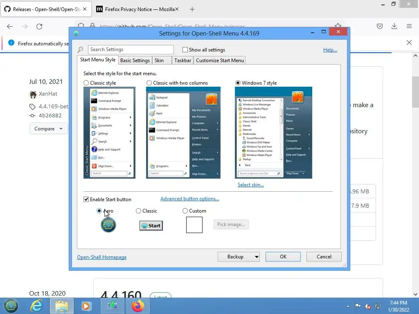Screen dimensions: 419x314
Task: Switch to the Basic Settings tab
Action: tap(135, 61)
